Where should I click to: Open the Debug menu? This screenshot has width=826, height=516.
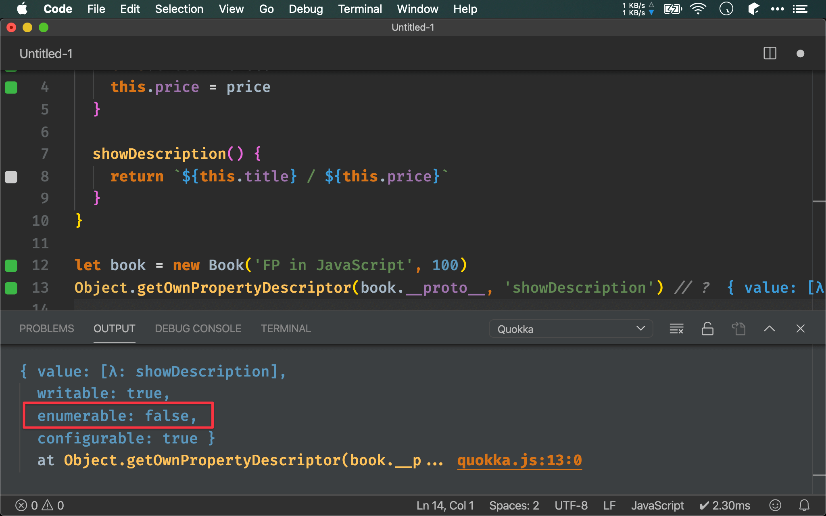click(x=306, y=9)
